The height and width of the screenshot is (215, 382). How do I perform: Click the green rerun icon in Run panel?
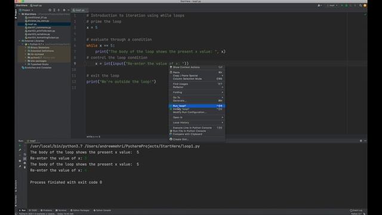[x=20, y=146]
